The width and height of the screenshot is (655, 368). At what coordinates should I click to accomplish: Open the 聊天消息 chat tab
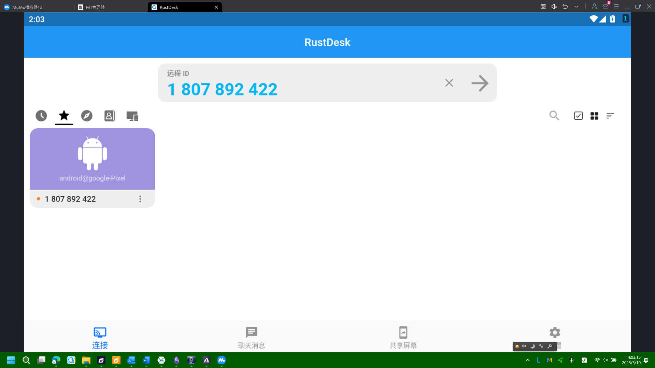252,338
